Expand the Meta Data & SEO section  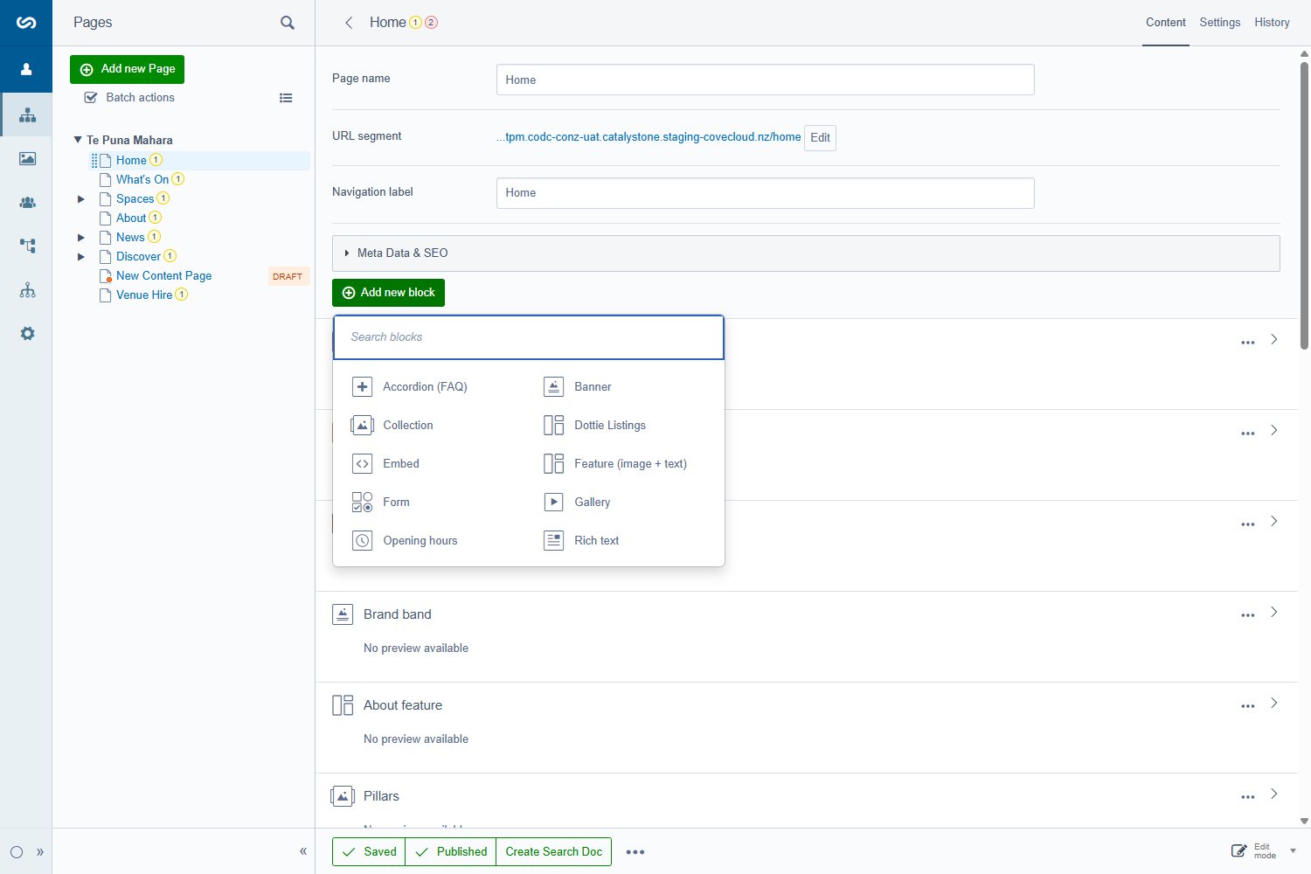pos(806,253)
